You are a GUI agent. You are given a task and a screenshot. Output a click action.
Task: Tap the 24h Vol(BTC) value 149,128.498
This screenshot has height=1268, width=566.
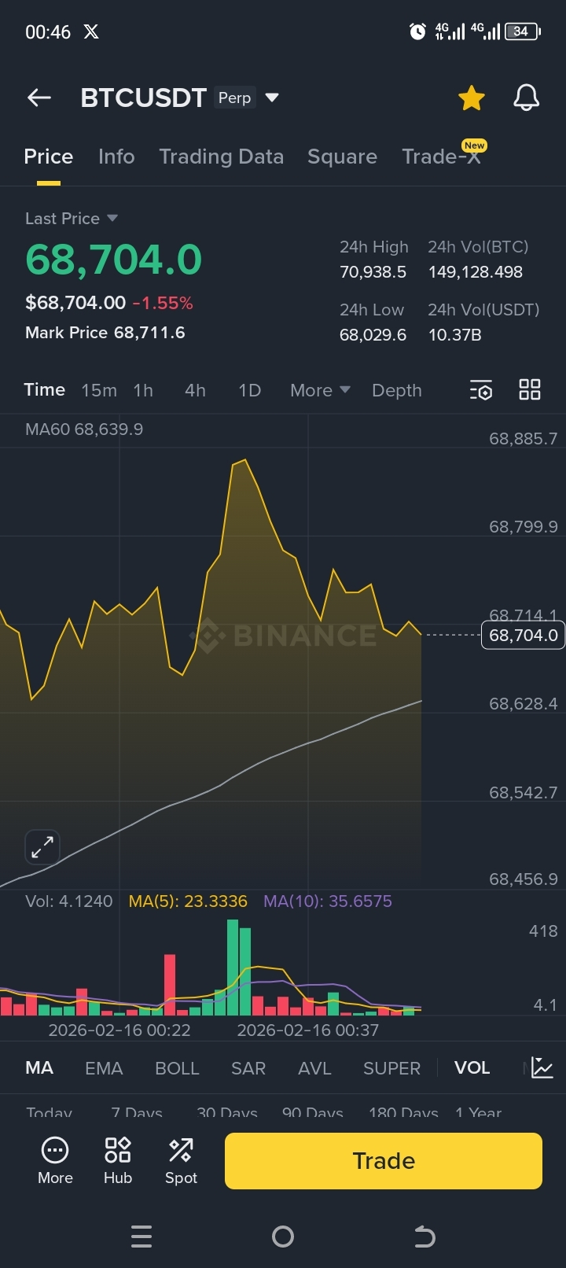click(x=476, y=272)
